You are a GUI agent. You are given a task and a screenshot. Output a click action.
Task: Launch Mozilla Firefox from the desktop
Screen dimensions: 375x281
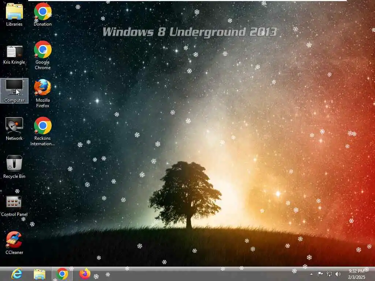[x=42, y=93]
